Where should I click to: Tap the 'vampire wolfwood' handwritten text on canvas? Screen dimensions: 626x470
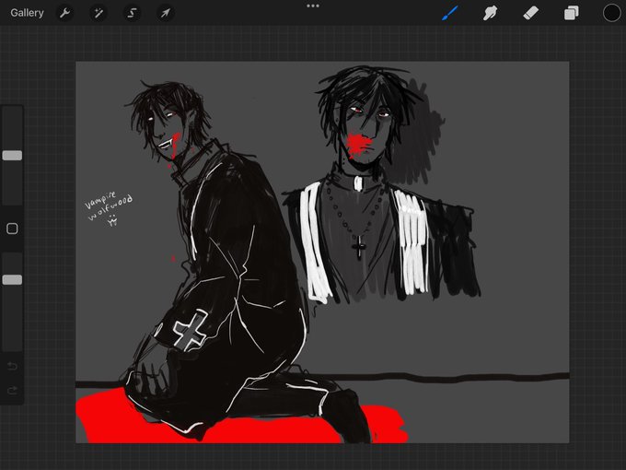click(109, 206)
